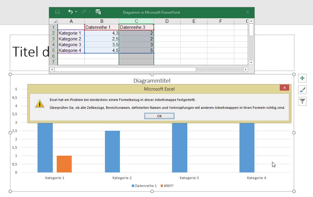
Task: Click Edit Data in Excel icon
Action: coord(98,12)
